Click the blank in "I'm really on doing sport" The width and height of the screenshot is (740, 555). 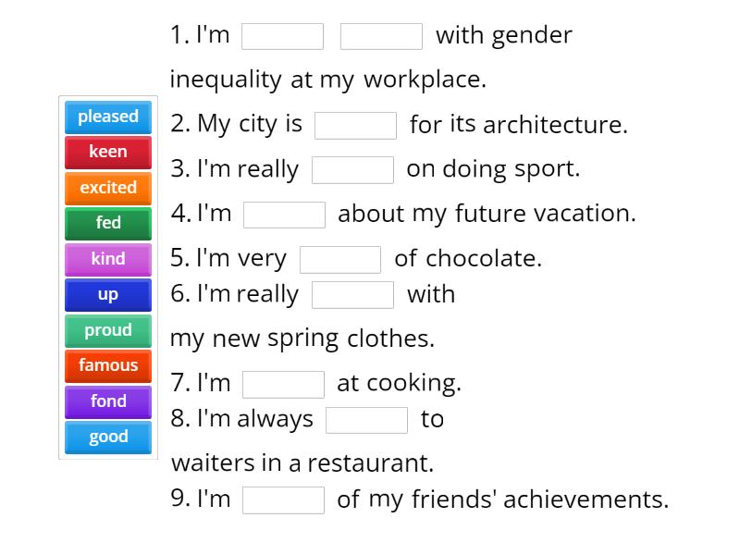pos(354,169)
